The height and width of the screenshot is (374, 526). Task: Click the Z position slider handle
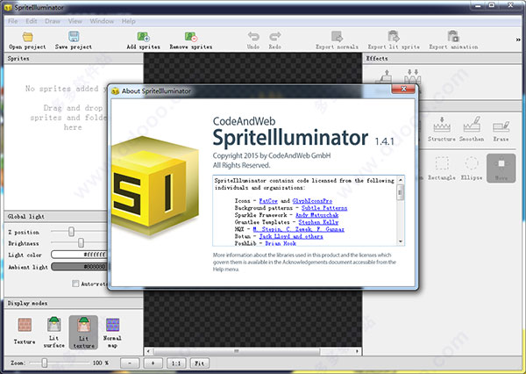click(x=71, y=232)
